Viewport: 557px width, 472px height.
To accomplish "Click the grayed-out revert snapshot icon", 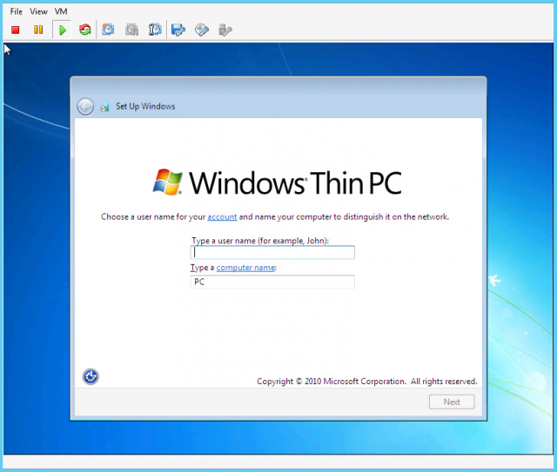I will [131, 30].
